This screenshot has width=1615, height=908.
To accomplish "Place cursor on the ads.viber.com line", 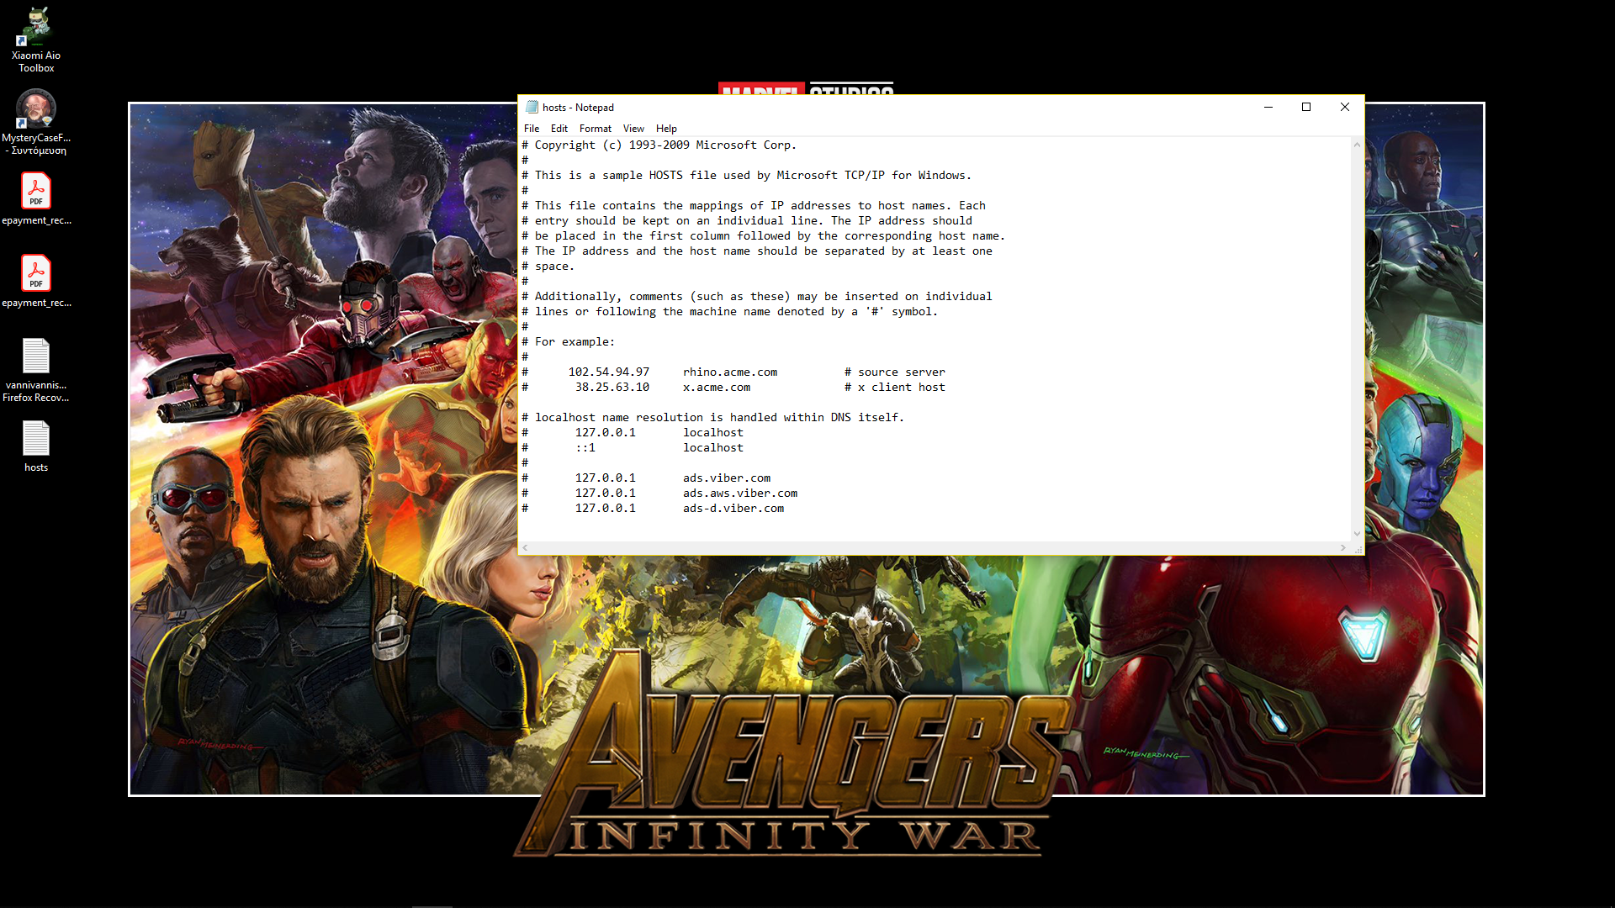I will pos(727,478).
